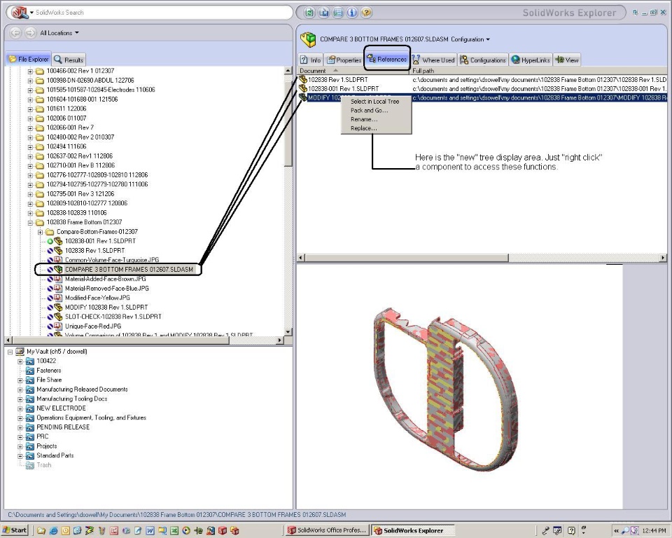Click the pin window icon near title bar
Screen dimensions: 672x538
point(636,13)
